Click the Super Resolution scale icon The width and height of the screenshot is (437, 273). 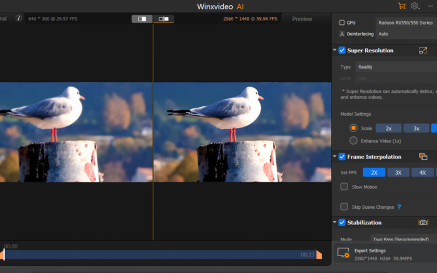click(x=423, y=51)
